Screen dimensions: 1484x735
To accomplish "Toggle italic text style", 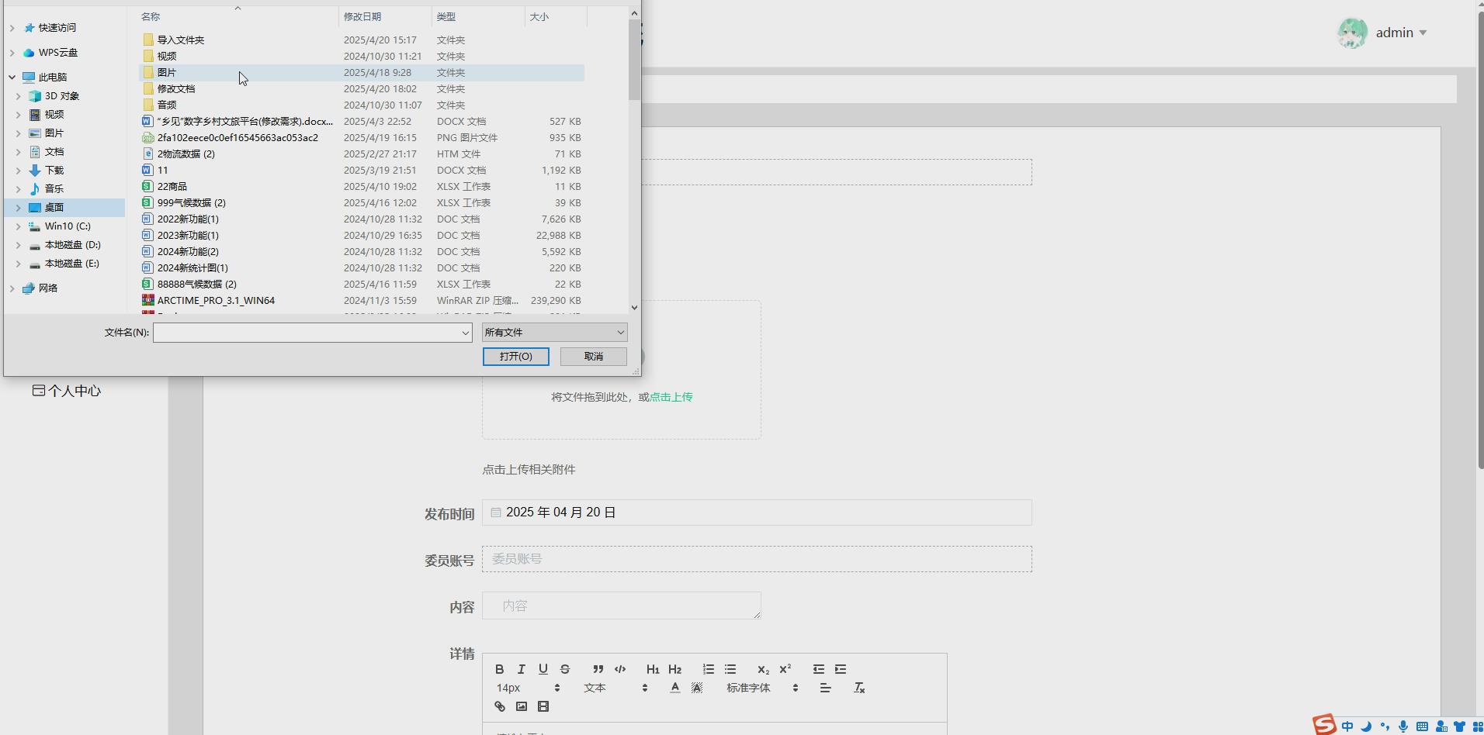I will [x=522, y=669].
